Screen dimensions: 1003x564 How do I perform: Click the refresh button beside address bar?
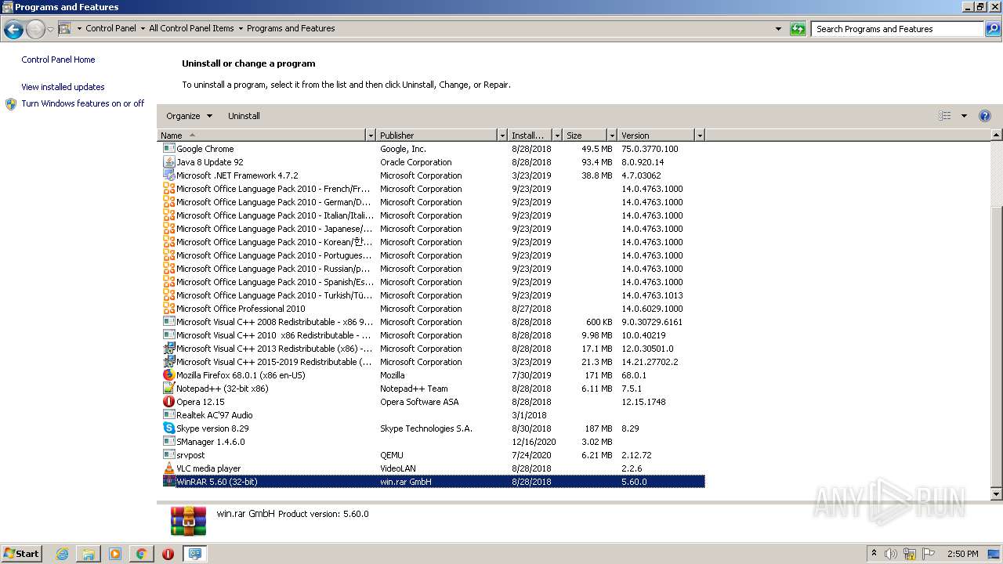click(798, 29)
